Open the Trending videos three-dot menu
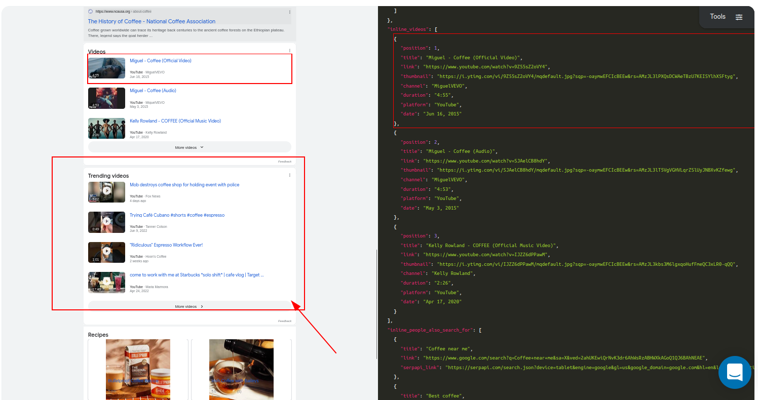 tap(289, 175)
